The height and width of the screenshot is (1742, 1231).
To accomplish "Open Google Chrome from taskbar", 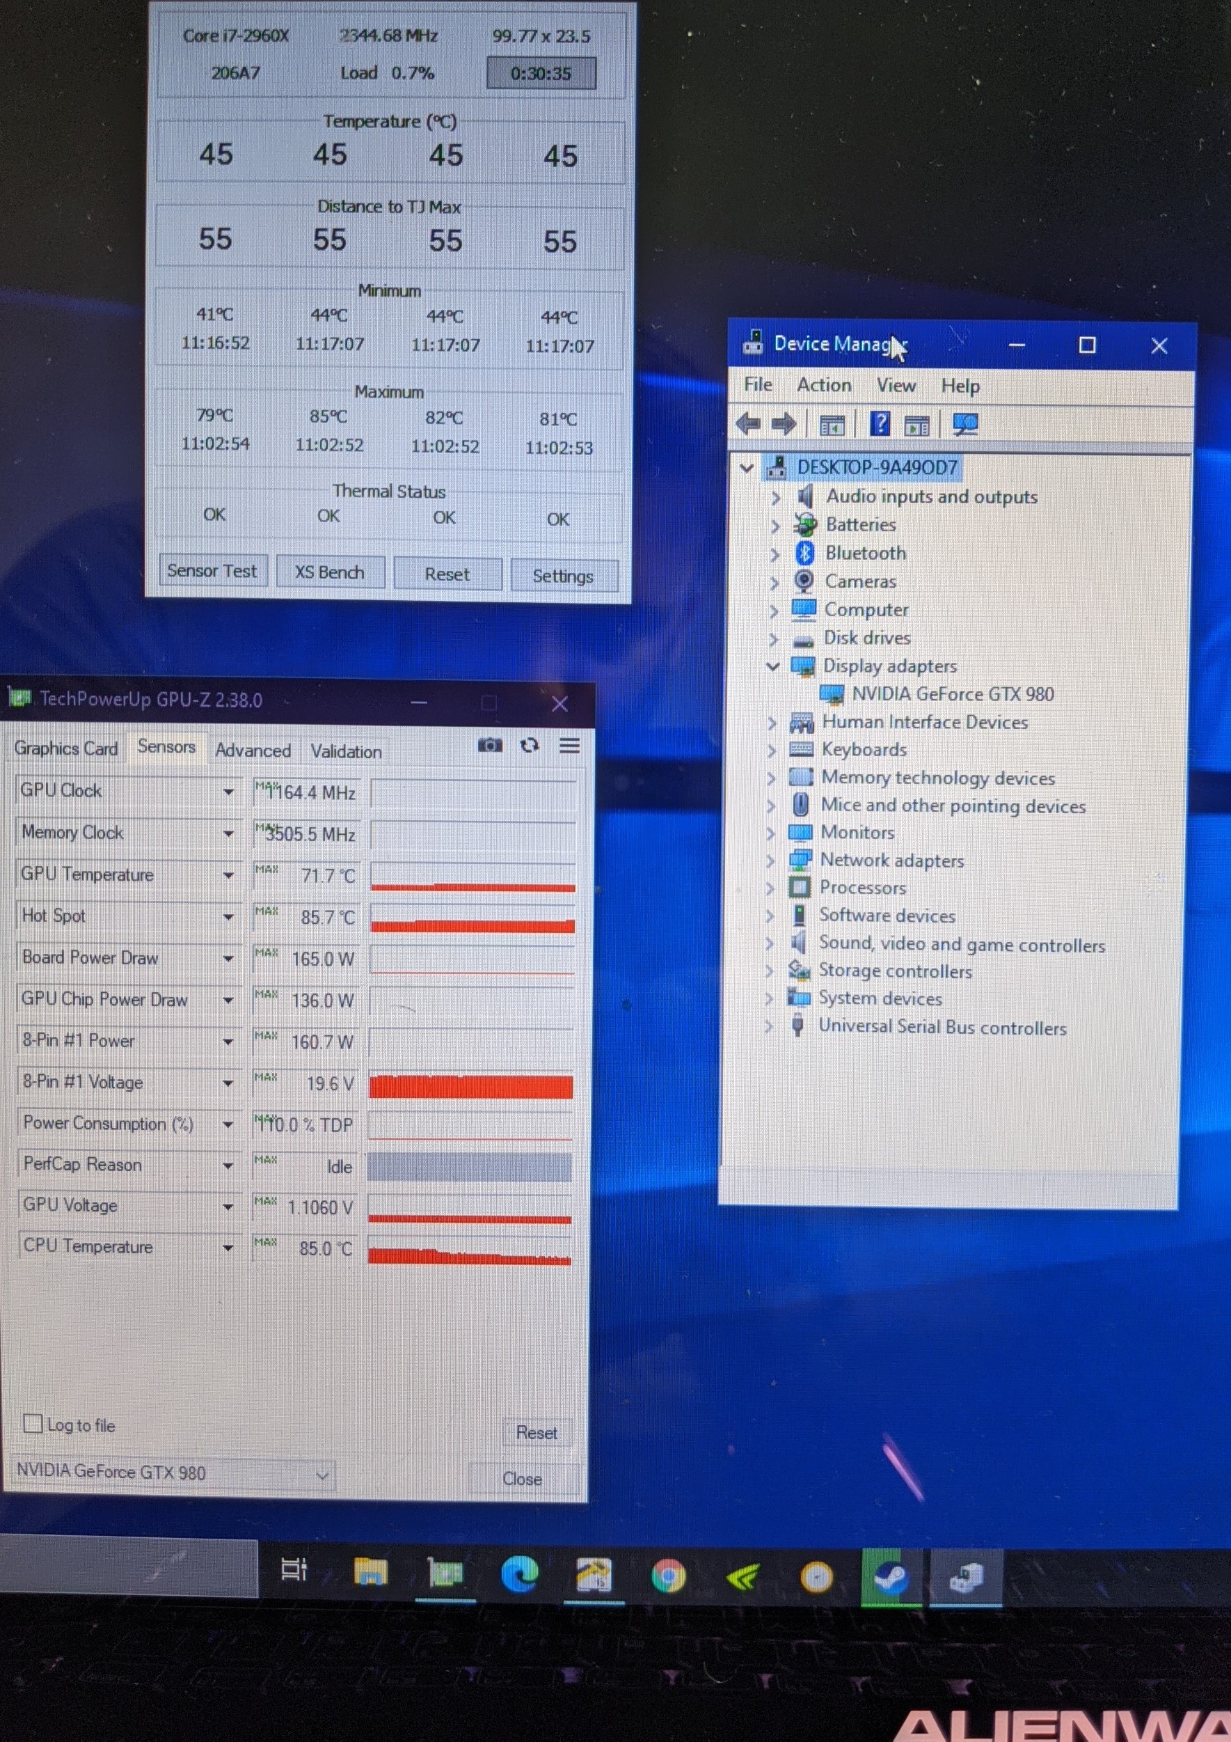I will [x=667, y=1576].
